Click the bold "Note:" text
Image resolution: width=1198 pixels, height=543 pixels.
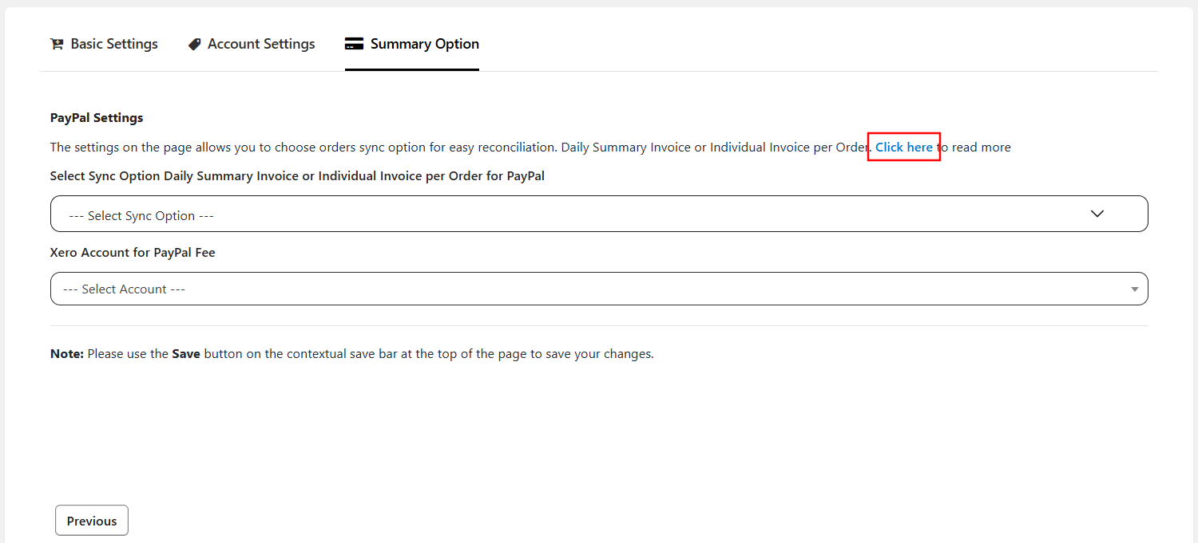67,354
